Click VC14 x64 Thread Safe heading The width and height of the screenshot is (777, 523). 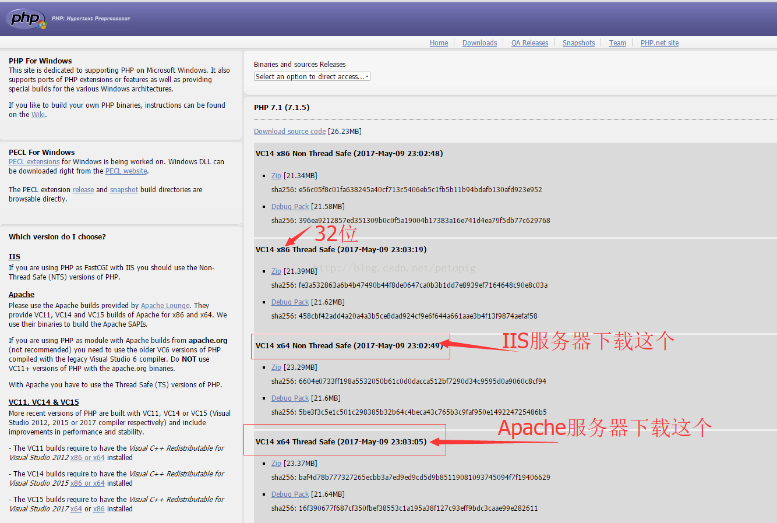[x=341, y=442]
